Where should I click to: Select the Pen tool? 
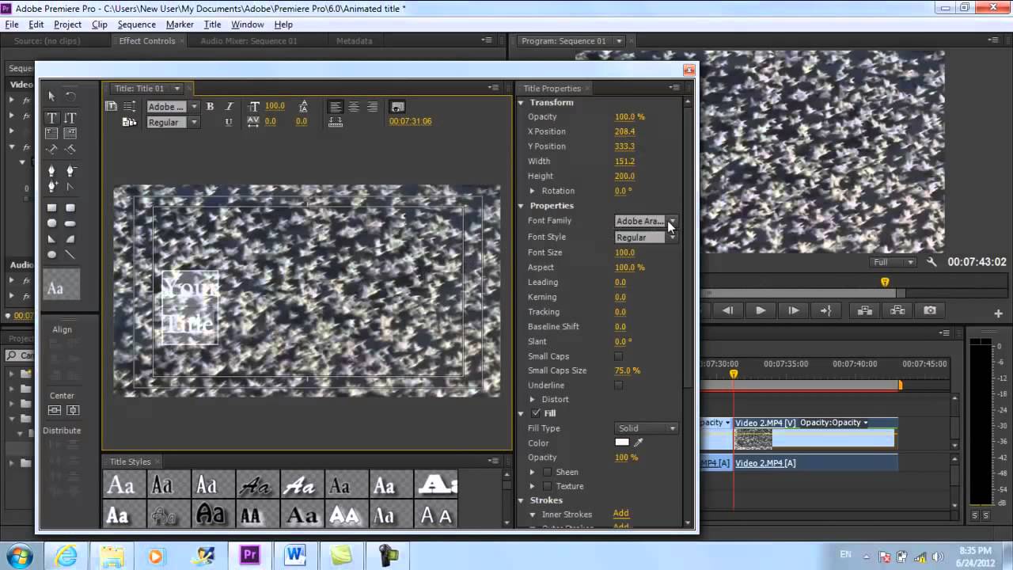[x=51, y=170]
